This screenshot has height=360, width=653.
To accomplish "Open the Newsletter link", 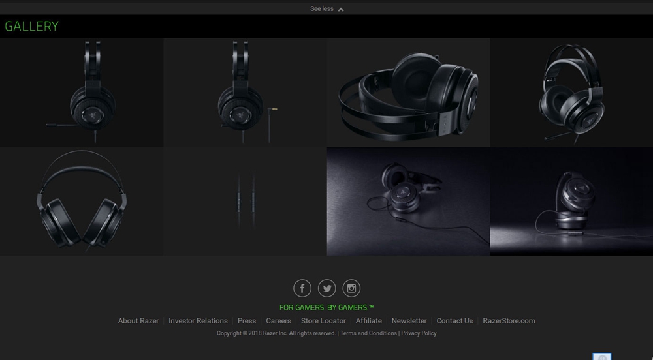I will pos(409,321).
